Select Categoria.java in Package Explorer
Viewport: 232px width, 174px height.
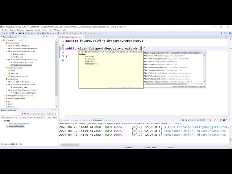tap(18, 54)
